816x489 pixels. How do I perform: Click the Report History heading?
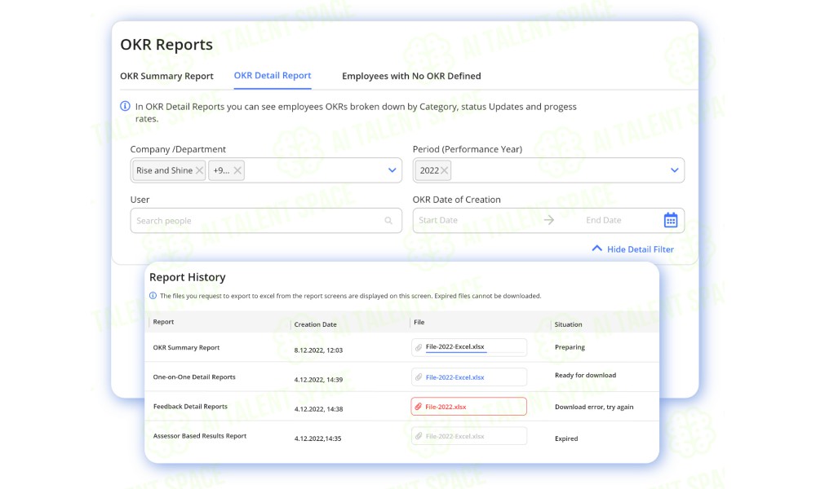[x=188, y=277]
